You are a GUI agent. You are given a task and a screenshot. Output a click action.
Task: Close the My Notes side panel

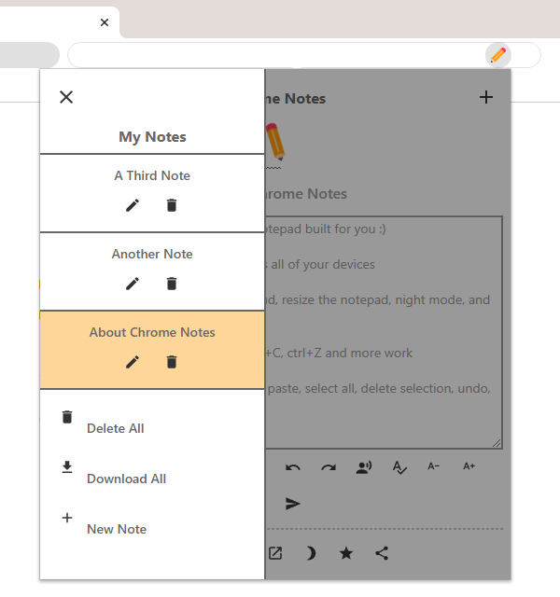click(66, 97)
